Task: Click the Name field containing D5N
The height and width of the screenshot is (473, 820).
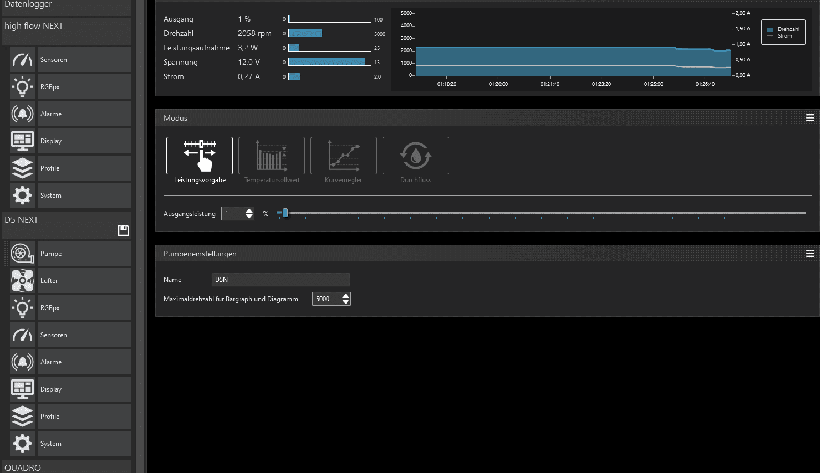Action: (281, 280)
